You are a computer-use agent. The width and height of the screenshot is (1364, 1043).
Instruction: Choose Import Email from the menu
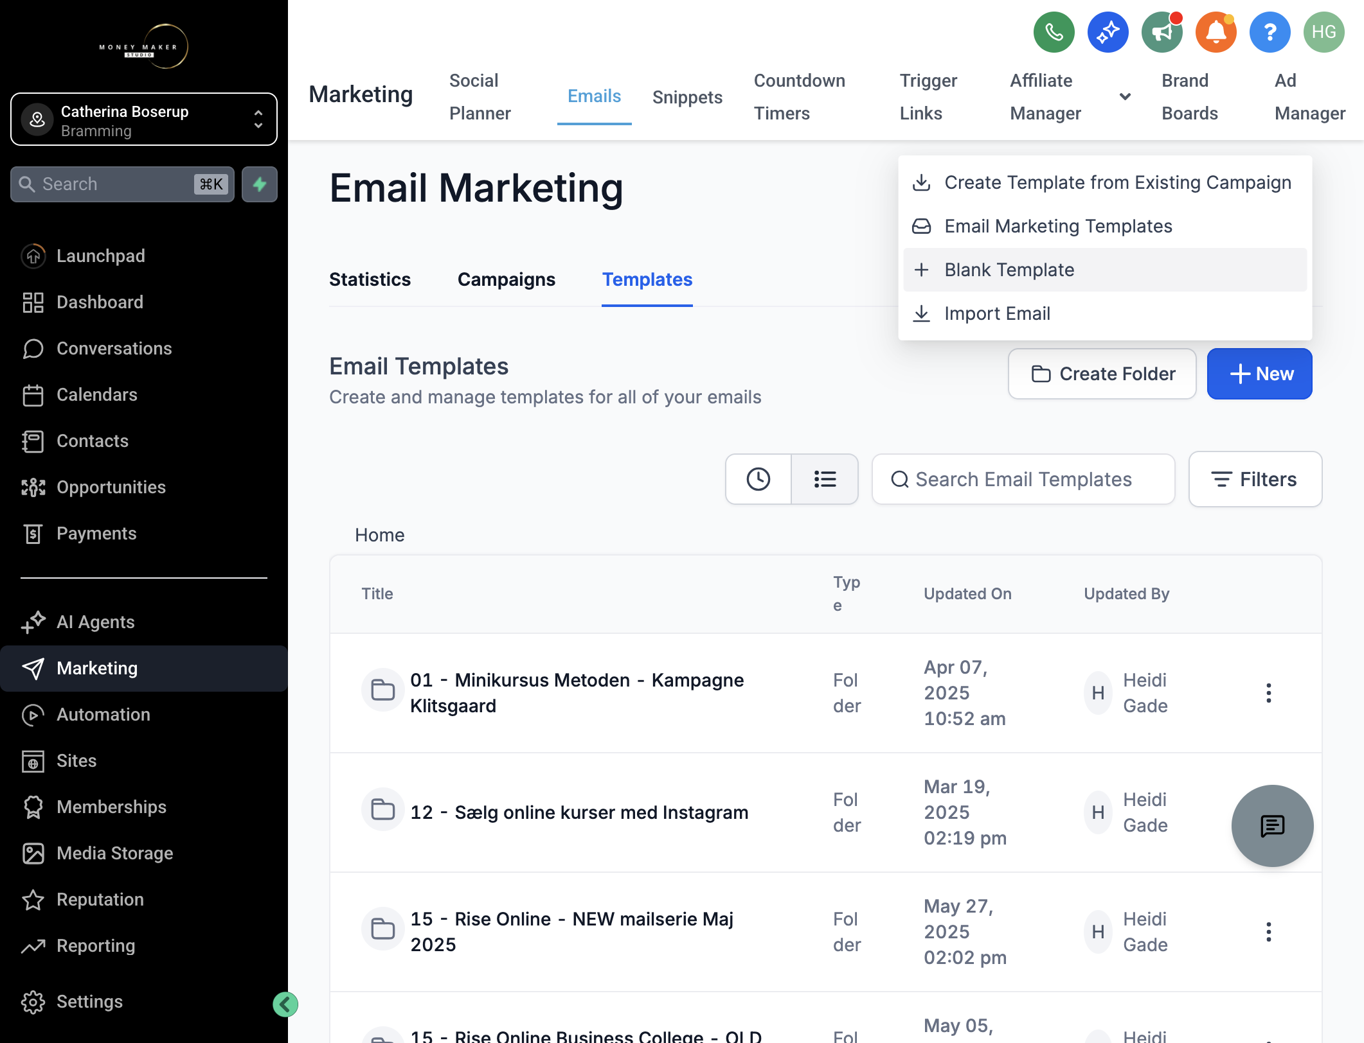click(x=1105, y=313)
